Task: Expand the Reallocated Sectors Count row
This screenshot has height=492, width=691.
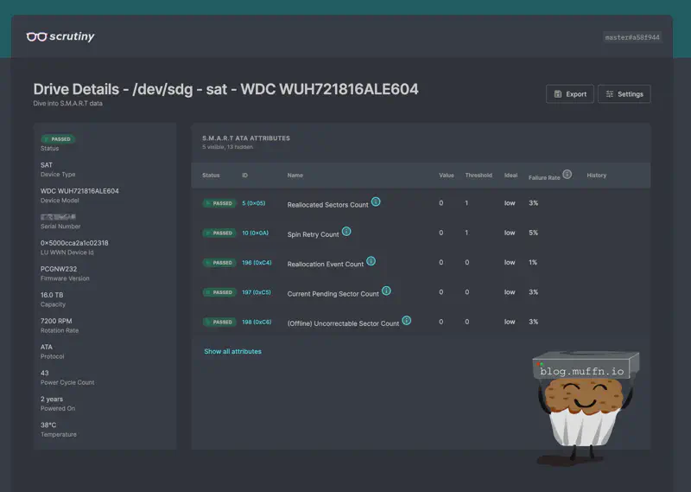Action: tap(327, 204)
